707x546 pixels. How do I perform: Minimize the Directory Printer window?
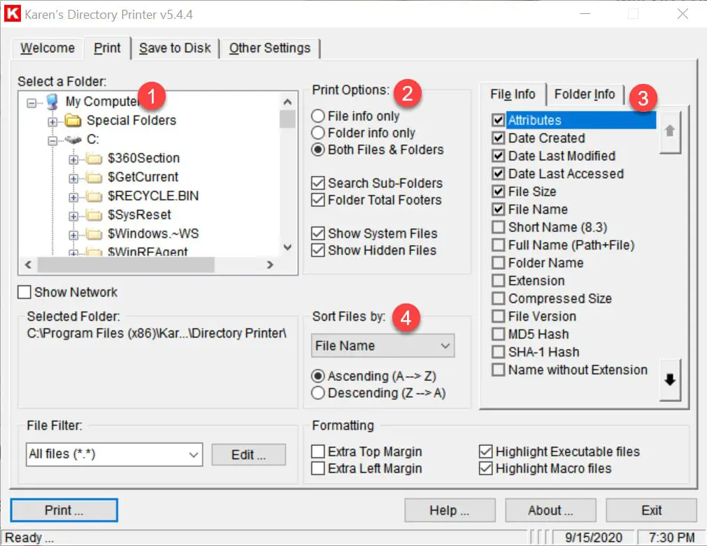click(x=585, y=14)
